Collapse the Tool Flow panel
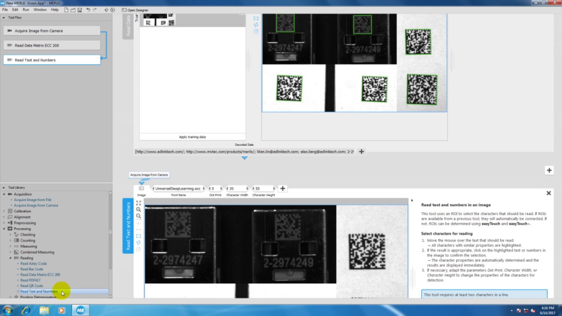Screen dimensions: 562x316 coord(4,18)
